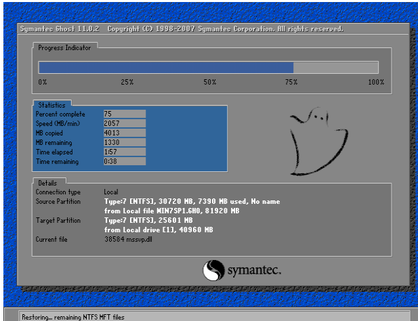Image resolution: width=418 pixels, height=321 pixels.
Task: Click the 50% marker under progress bar
Action: [209, 82]
